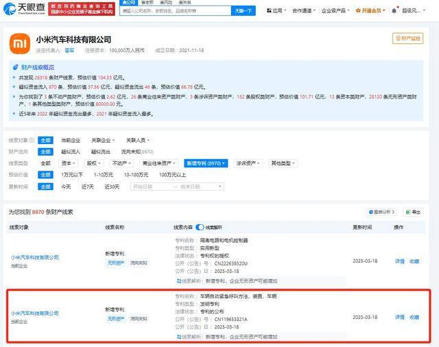
Task: Select the 流向未知 (8970) filter
Action: click(x=137, y=152)
